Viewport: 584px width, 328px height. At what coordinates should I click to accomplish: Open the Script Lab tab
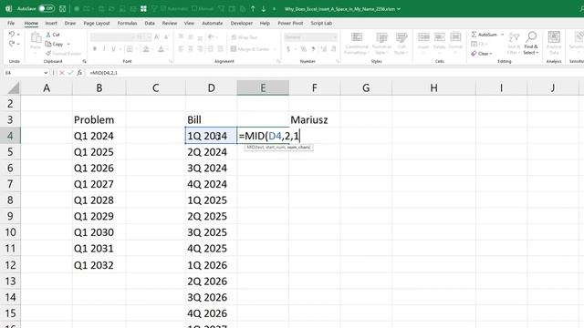[x=321, y=23]
